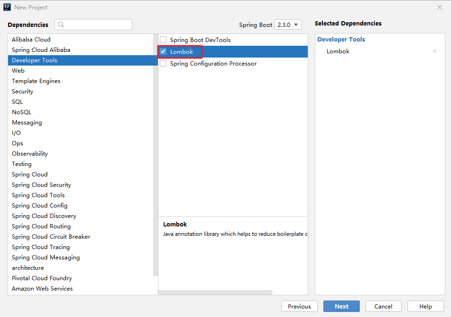Choose the SQL category
Screen dimensions: 451x317
click(x=81, y=101)
